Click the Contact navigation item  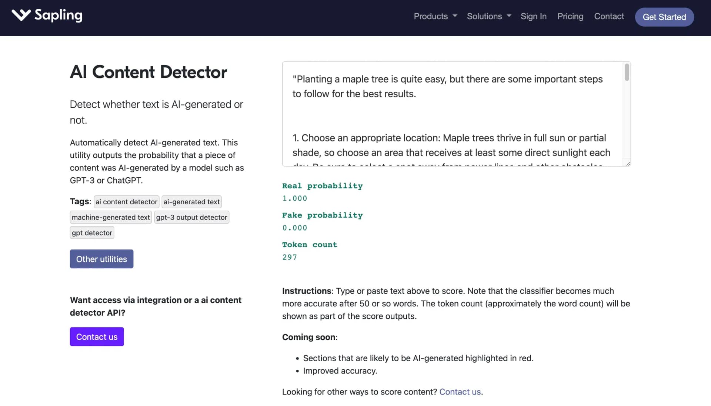tap(609, 16)
